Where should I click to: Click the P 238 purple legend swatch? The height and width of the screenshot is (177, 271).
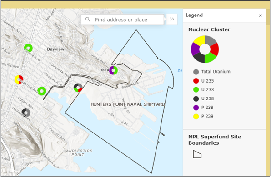point(196,108)
